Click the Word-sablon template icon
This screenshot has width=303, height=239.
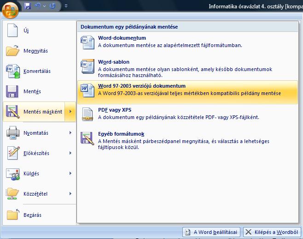point(87,66)
